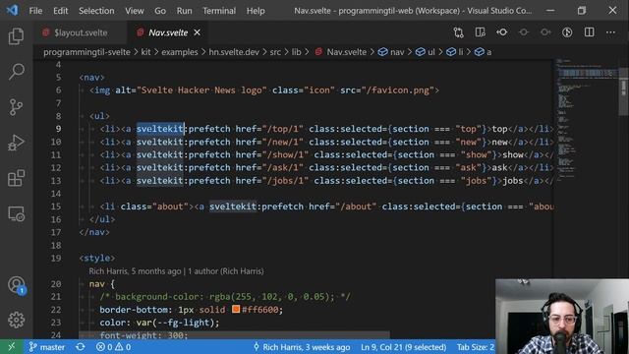Open the Run and Debug view

[16, 143]
